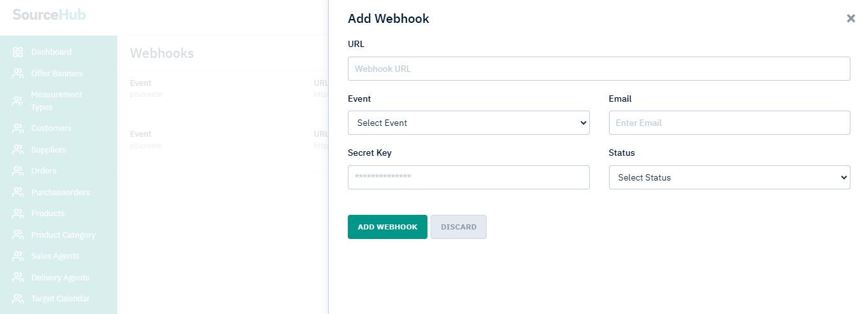Select the Secret Key input field
Screen dimensions: 867x314
468,177
